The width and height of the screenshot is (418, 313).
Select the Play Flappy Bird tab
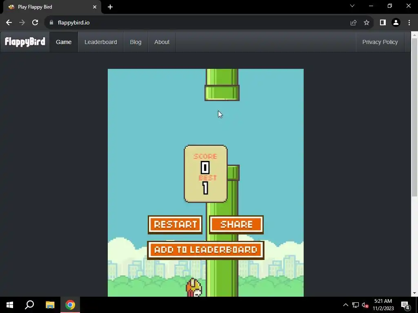[52, 7]
